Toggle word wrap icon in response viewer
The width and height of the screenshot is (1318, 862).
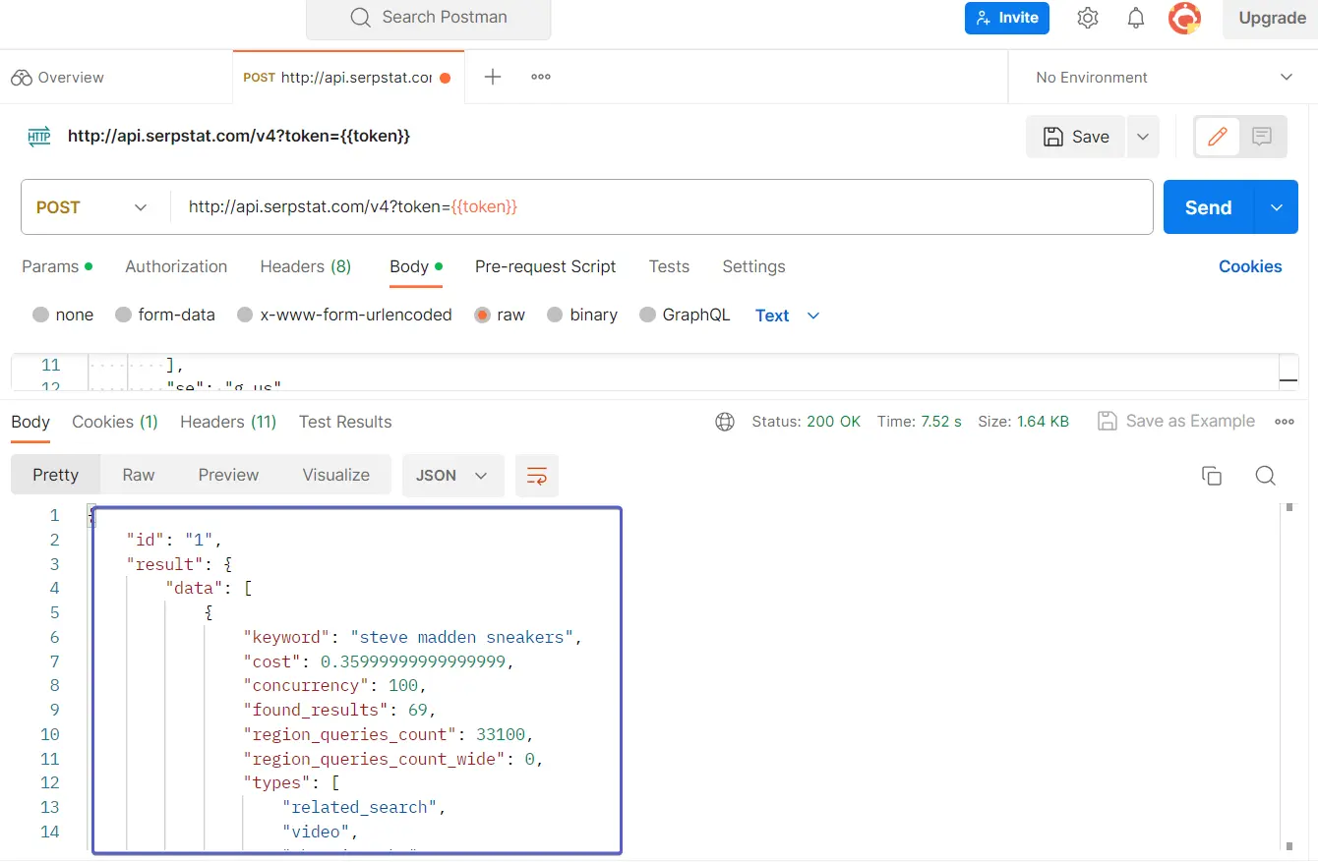[537, 476]
